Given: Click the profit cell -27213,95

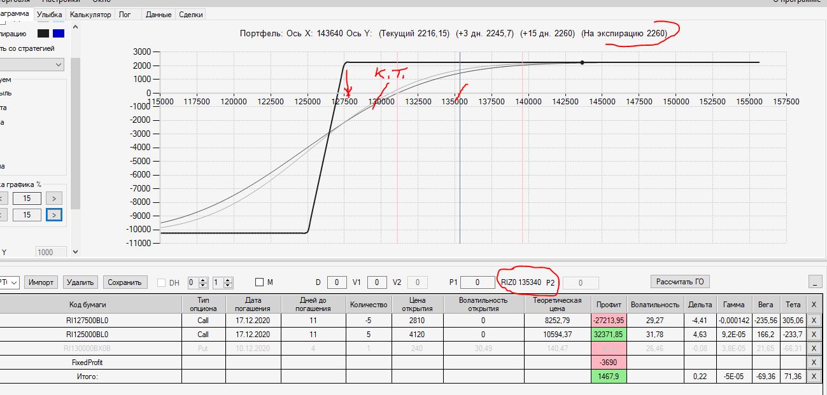Looking at the screenshot, I should [x=609, y=321].
